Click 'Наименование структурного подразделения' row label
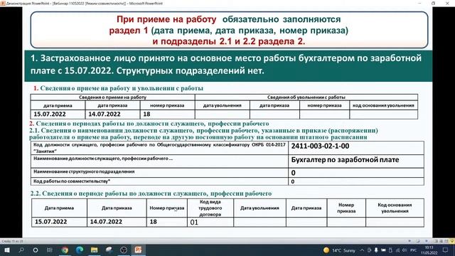The image size is (455, 256). click(84, 171)
